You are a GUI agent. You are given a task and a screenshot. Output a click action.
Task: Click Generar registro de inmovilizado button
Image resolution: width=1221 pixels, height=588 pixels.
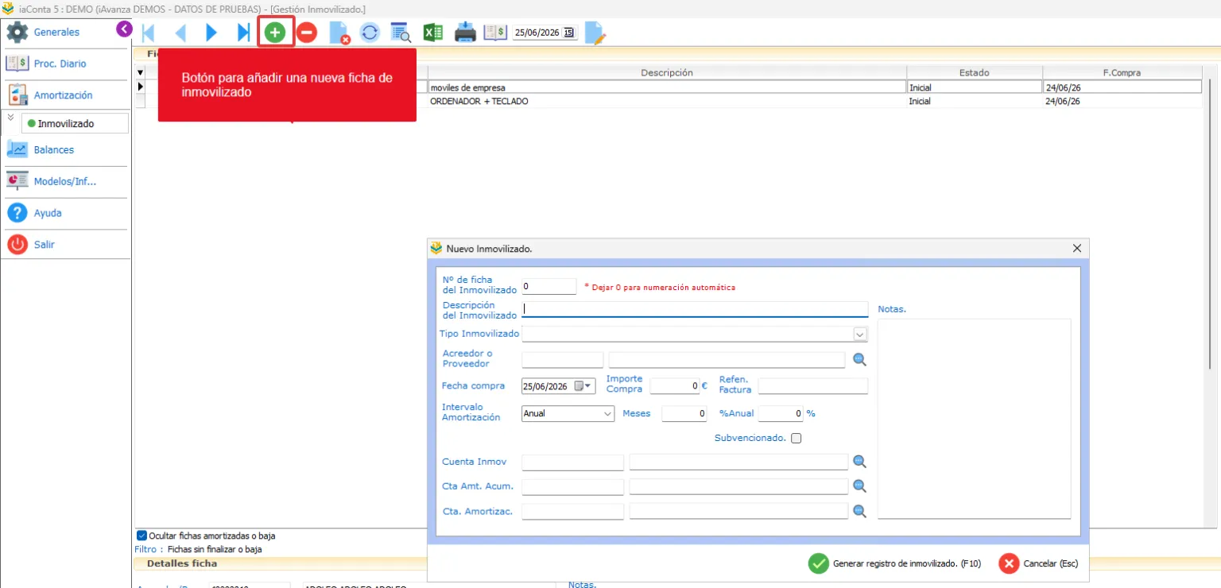(x=894, y=563)
